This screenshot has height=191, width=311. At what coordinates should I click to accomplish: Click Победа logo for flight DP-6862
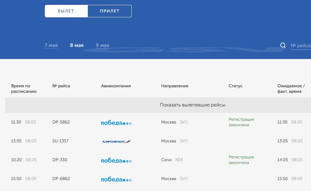(116, 179)
